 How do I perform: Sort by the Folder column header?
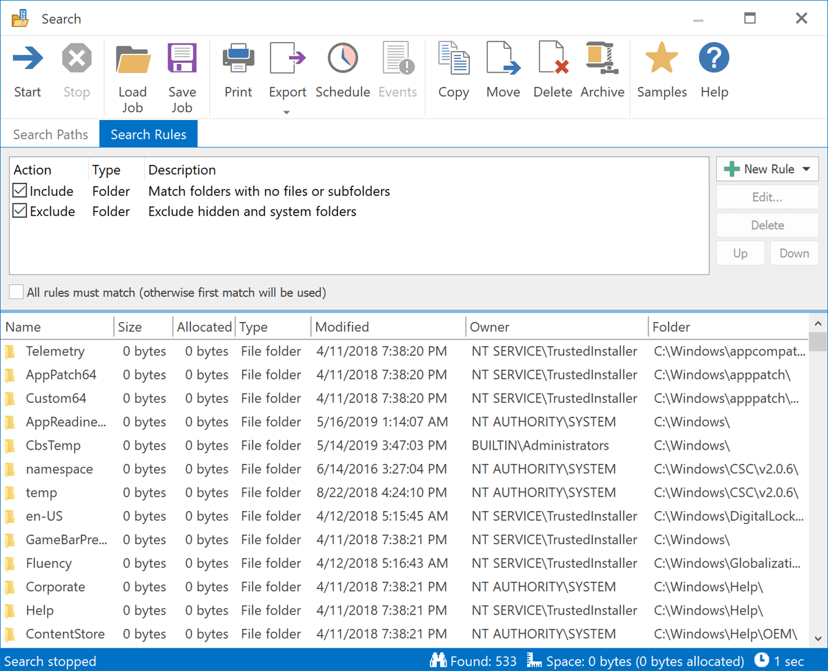(x=728, y=327)
